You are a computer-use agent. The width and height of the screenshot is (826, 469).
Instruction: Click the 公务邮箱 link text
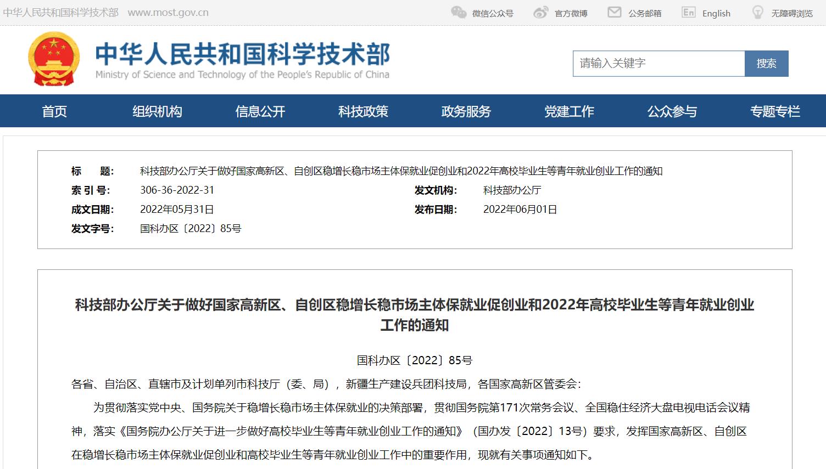645,13
